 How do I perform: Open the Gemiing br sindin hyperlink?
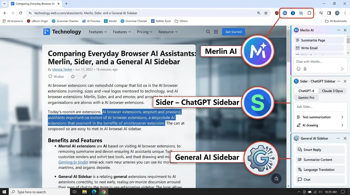coord(73,162)
